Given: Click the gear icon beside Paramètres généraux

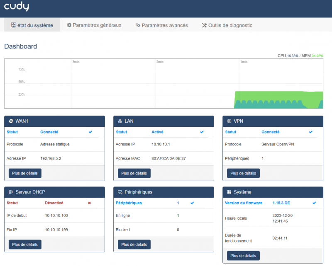Looking at the screenshot, I should point(68,25).
